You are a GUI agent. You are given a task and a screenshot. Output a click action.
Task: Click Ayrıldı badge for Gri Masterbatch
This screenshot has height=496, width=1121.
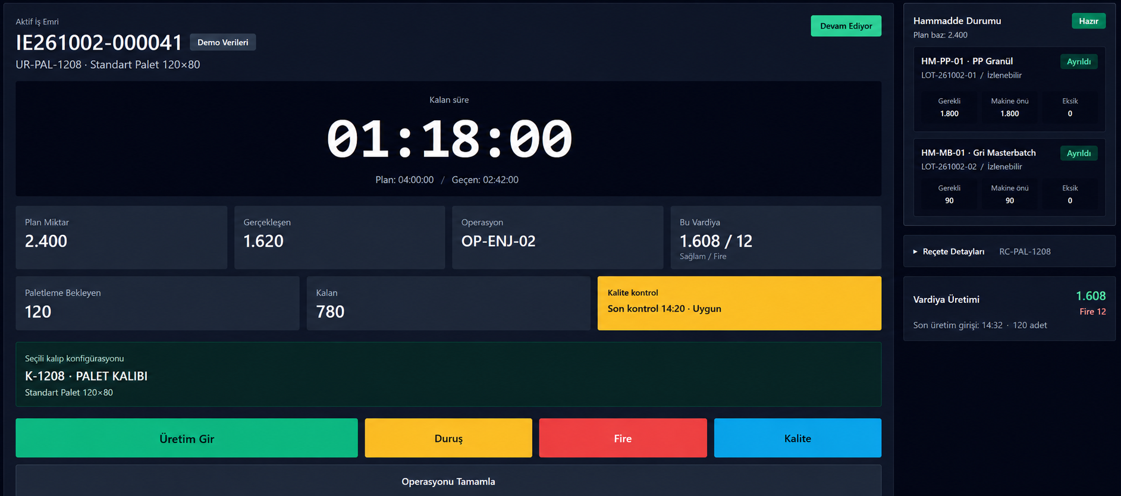1079,153
